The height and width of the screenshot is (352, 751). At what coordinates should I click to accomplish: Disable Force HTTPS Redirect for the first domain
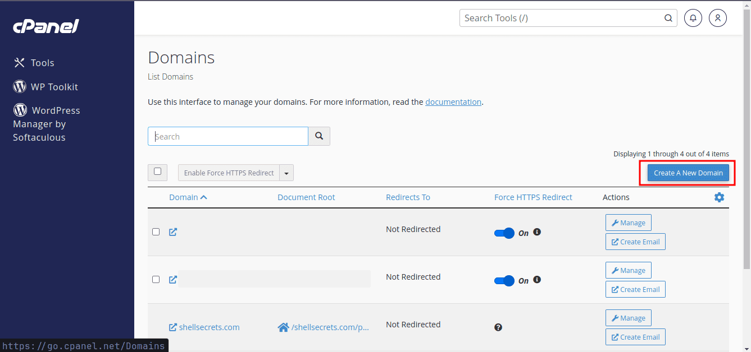click(504, 233)
